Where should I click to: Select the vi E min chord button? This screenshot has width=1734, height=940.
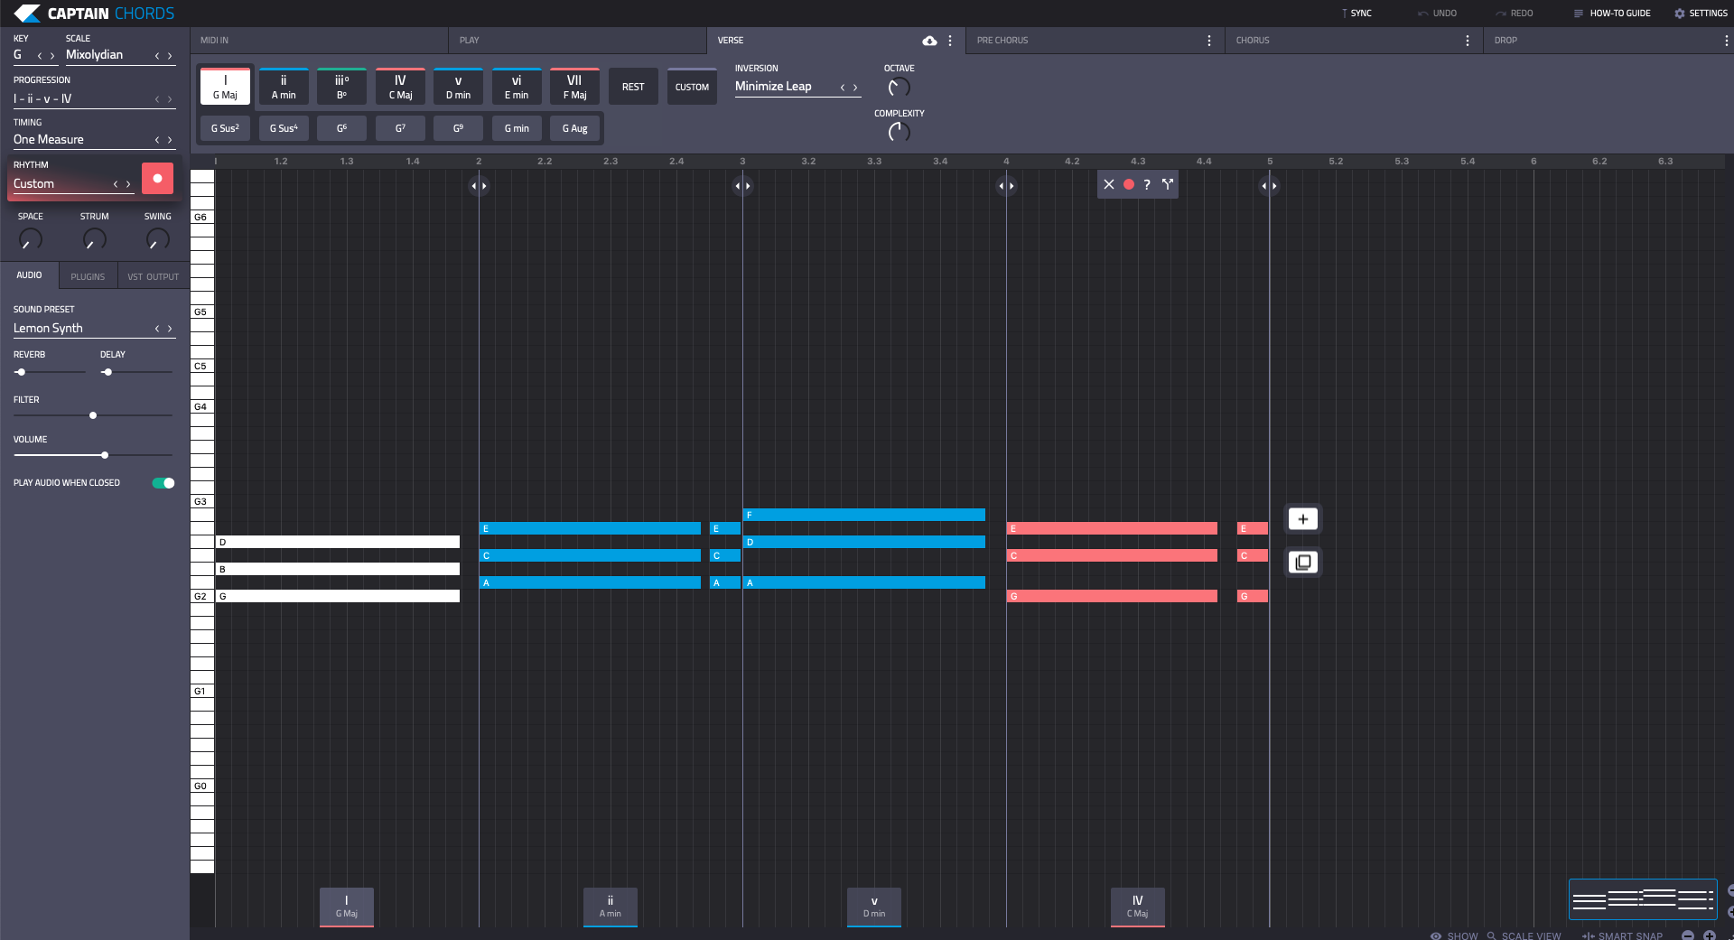click(x=517, y=87)
